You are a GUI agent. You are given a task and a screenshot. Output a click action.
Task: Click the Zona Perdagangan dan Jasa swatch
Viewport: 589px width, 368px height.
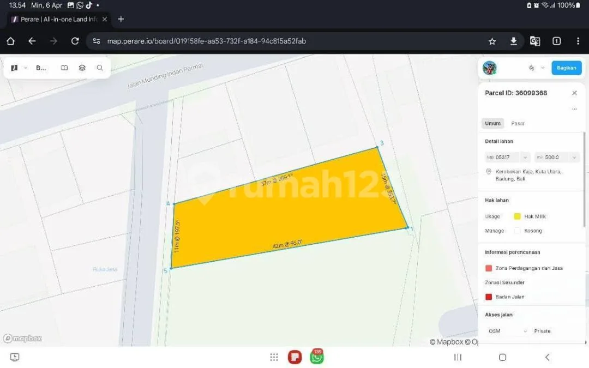(488, 268)
